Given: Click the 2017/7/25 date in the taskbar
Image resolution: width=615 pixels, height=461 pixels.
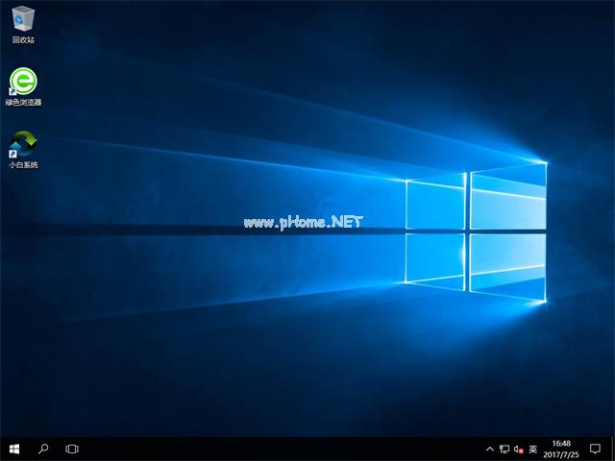Looking at the screenshot, I should click(563, 454).
